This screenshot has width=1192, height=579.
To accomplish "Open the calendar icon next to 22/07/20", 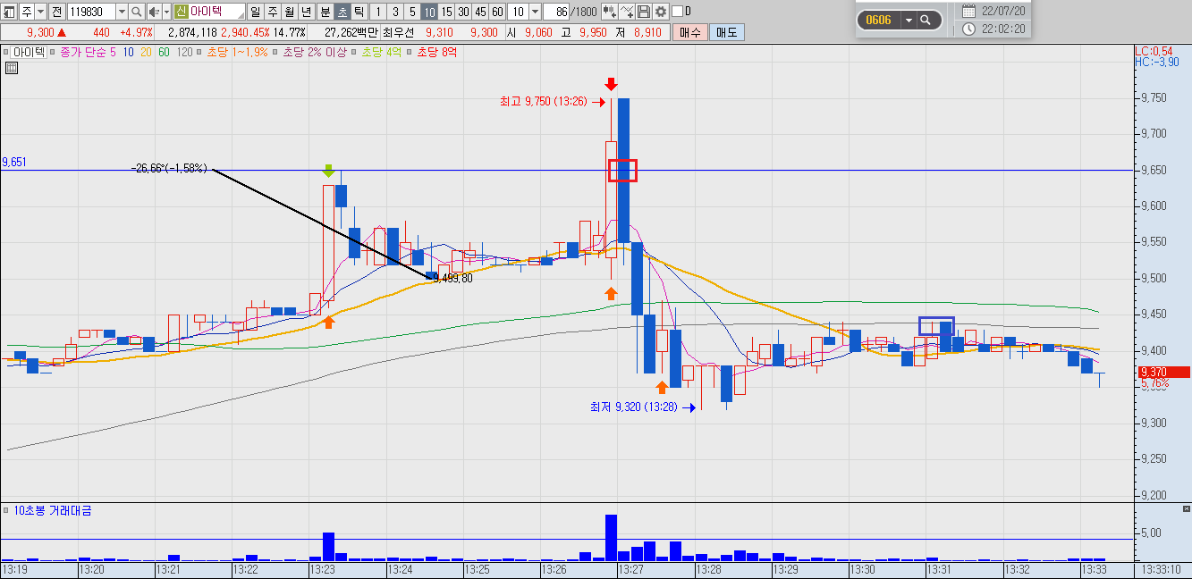I will click(x=969, y=11).
